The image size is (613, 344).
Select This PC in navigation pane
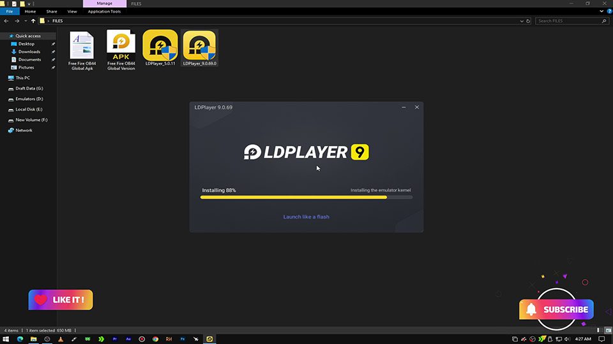[23, 78]
